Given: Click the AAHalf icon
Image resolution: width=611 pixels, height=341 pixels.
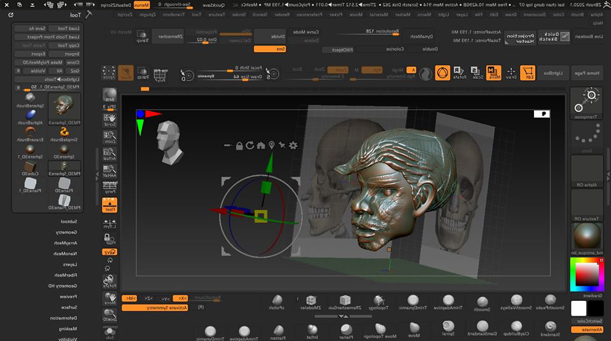Looking at the screenshot, I should (109, 171).
